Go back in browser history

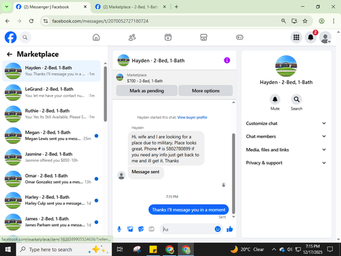[x=8, y=21]
